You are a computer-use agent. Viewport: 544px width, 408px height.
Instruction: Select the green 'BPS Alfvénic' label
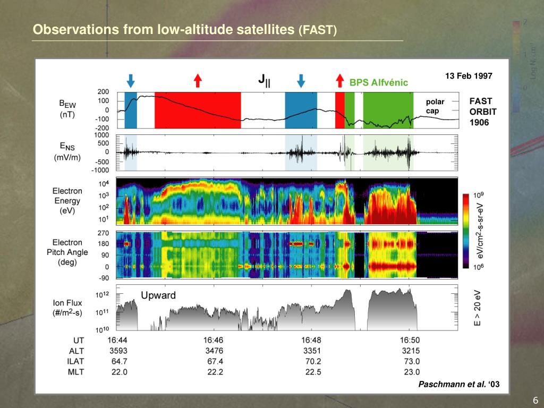(x=378, y=82)
